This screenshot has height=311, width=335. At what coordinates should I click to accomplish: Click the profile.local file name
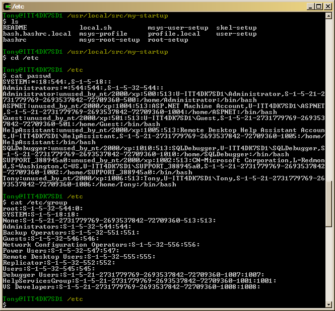174,34
